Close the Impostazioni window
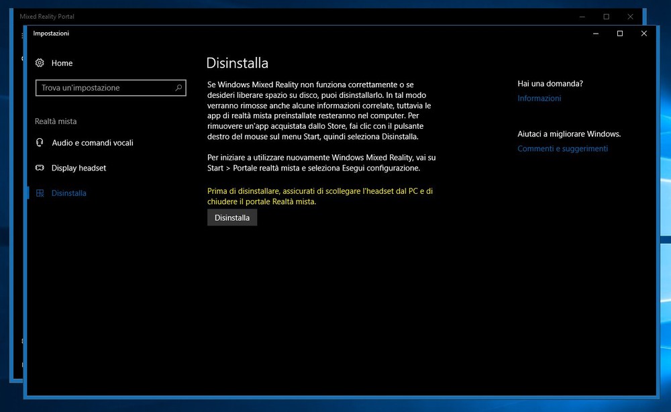 pos(643,34)
